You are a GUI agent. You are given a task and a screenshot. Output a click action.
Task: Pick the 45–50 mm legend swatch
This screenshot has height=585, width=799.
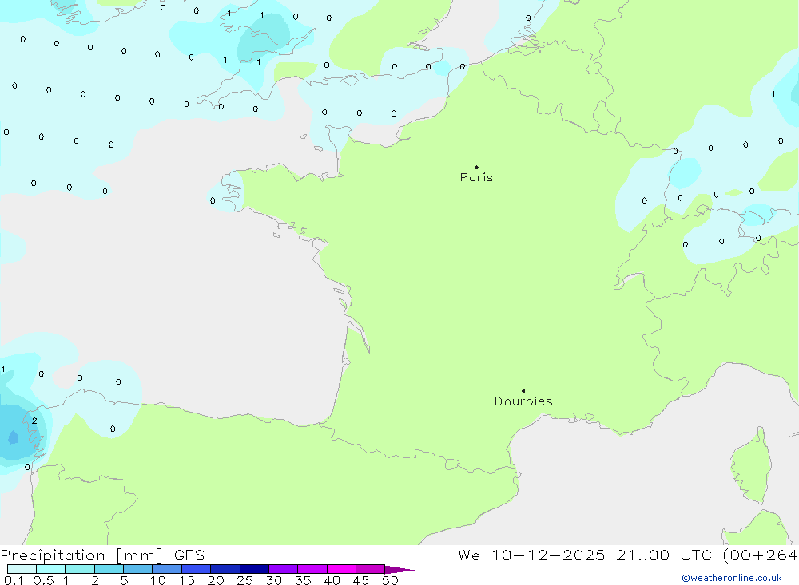(371, 569)
